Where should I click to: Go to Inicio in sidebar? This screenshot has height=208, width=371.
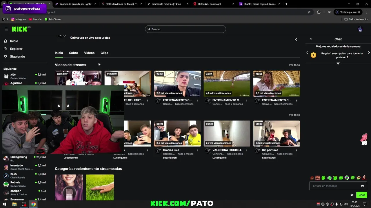[x=11, y=41]
